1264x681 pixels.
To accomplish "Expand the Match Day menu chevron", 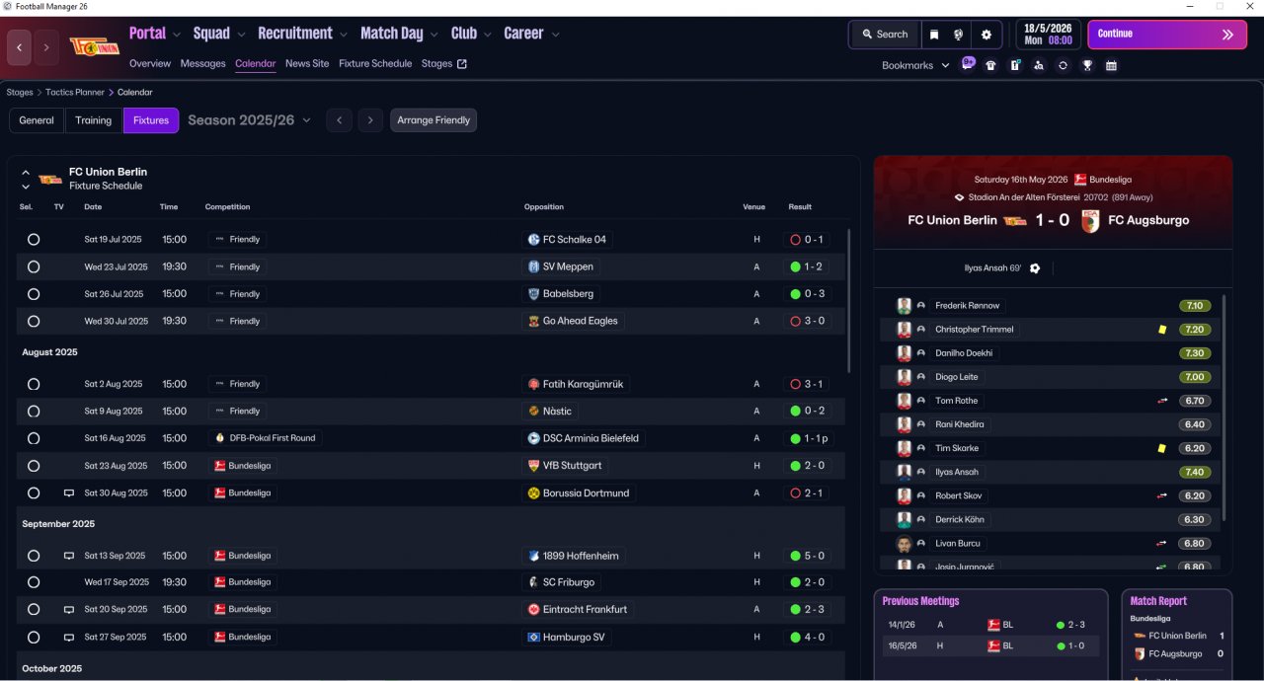I will tap(434, 35).
